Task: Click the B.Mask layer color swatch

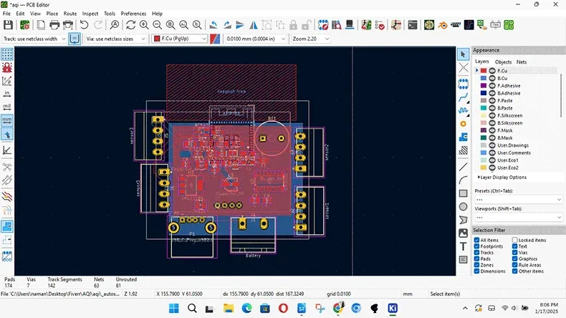Action: 484,138
